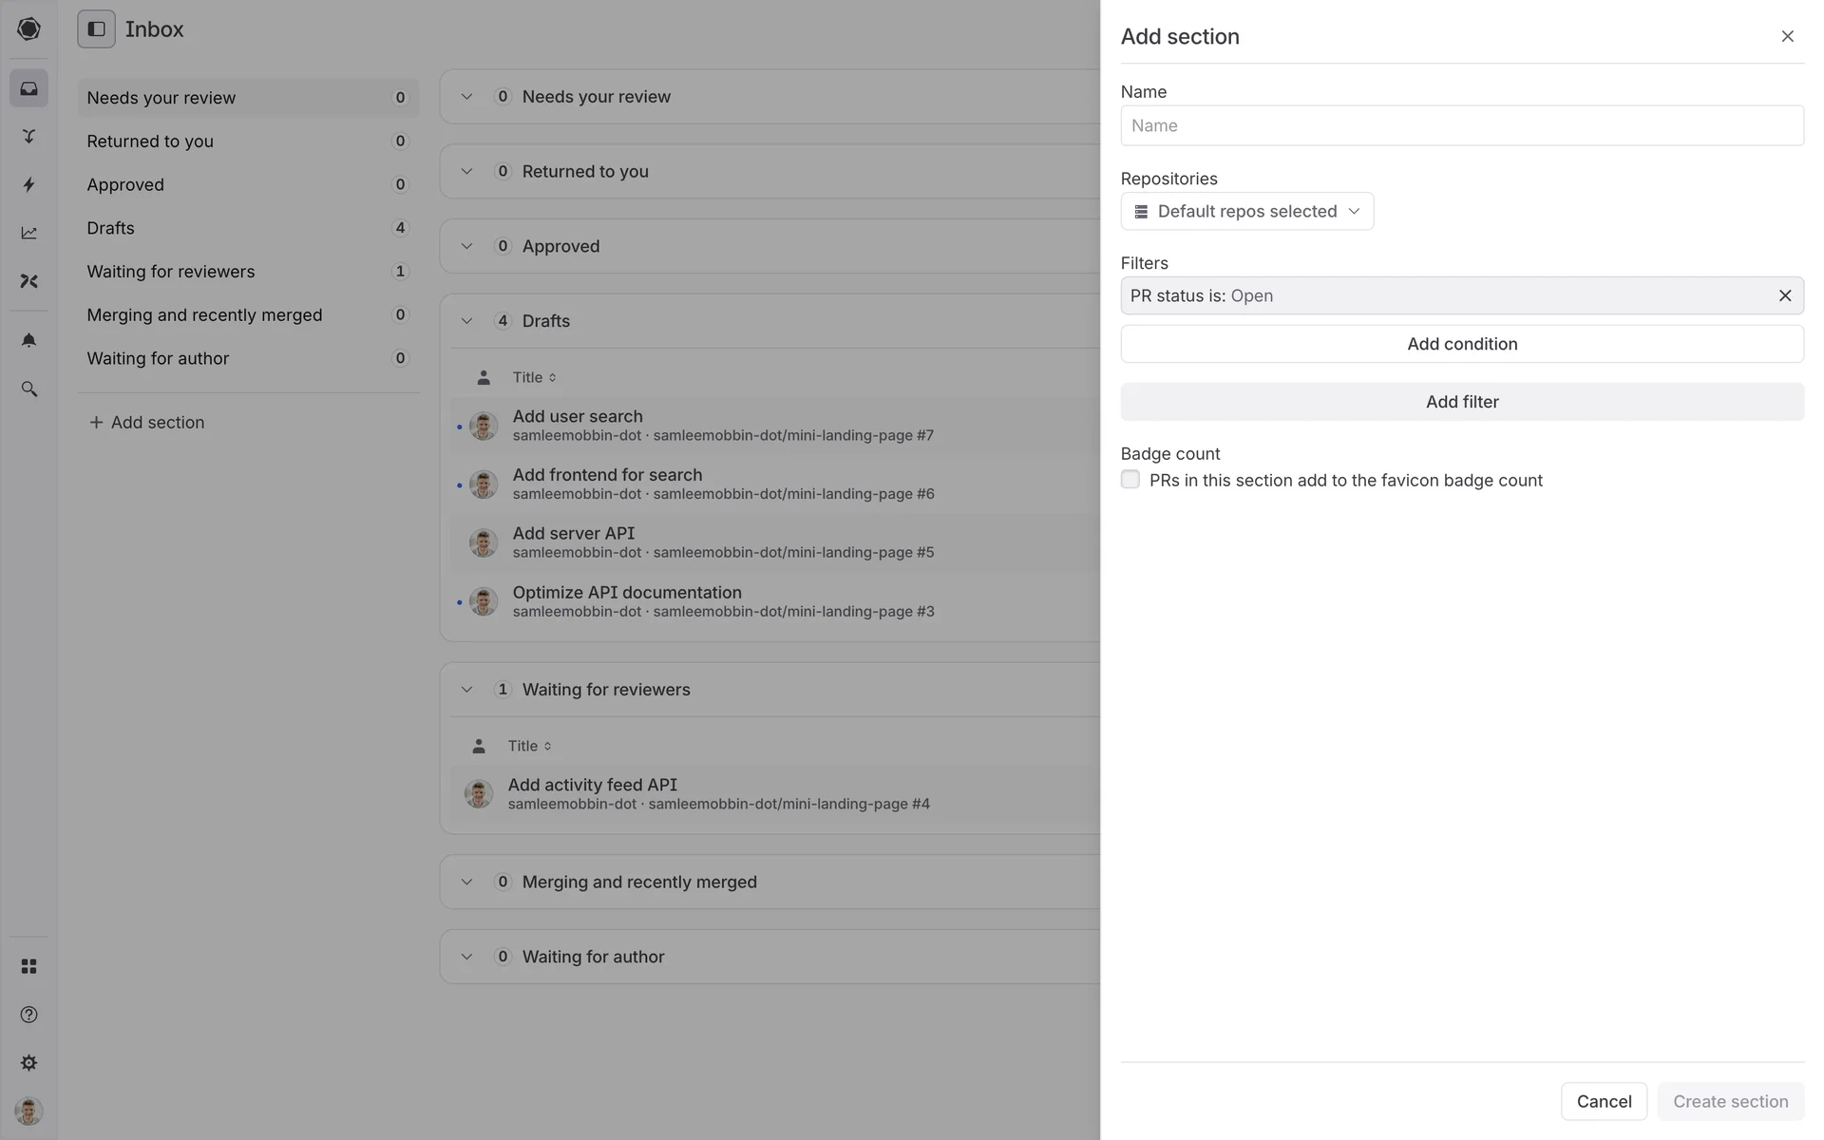Image resolution: width=1824 pixels, height=1140 pixels.
Task: Remove the PR status Open filter
Action: [1785, 295]
